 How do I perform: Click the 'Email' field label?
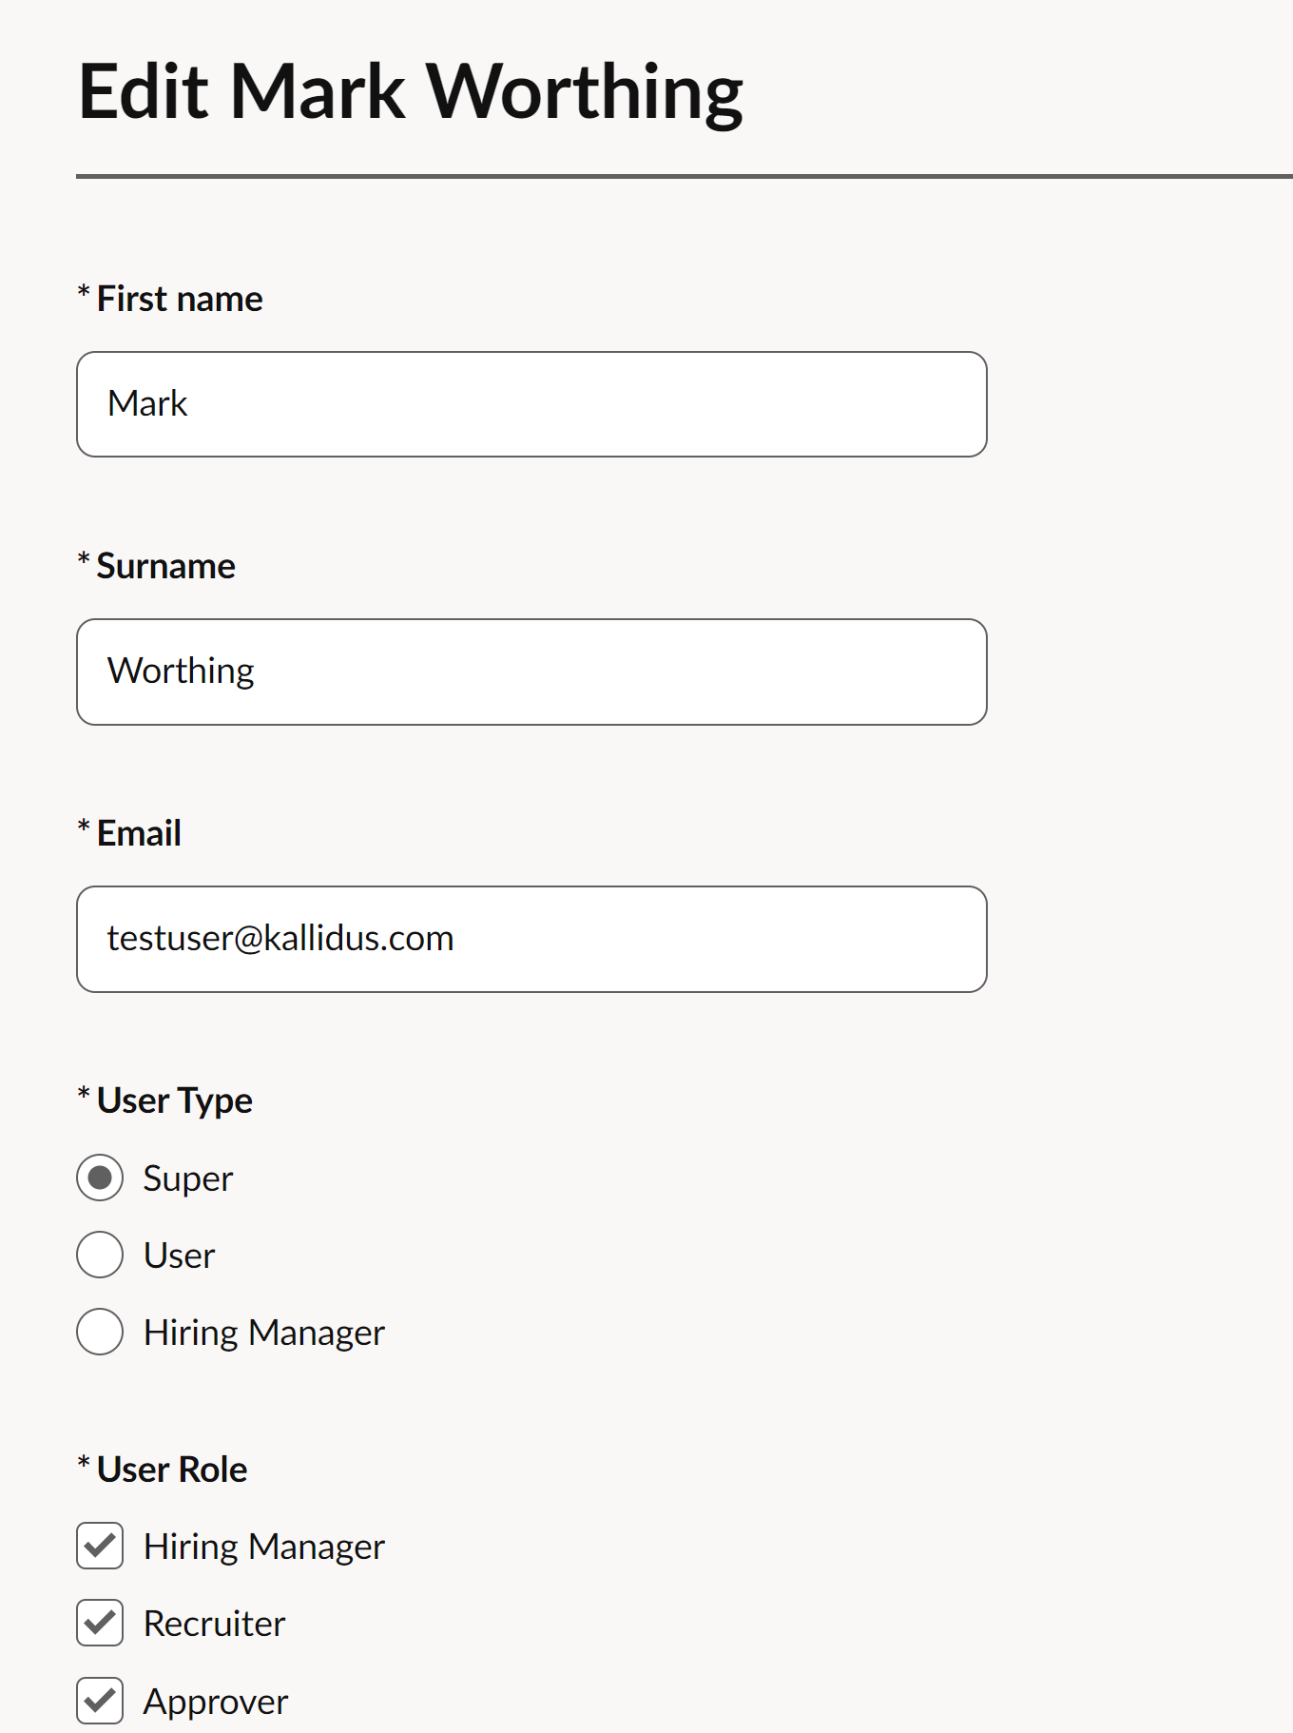coord(139,833)
